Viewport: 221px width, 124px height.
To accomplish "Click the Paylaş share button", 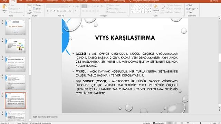I will 214,1.
